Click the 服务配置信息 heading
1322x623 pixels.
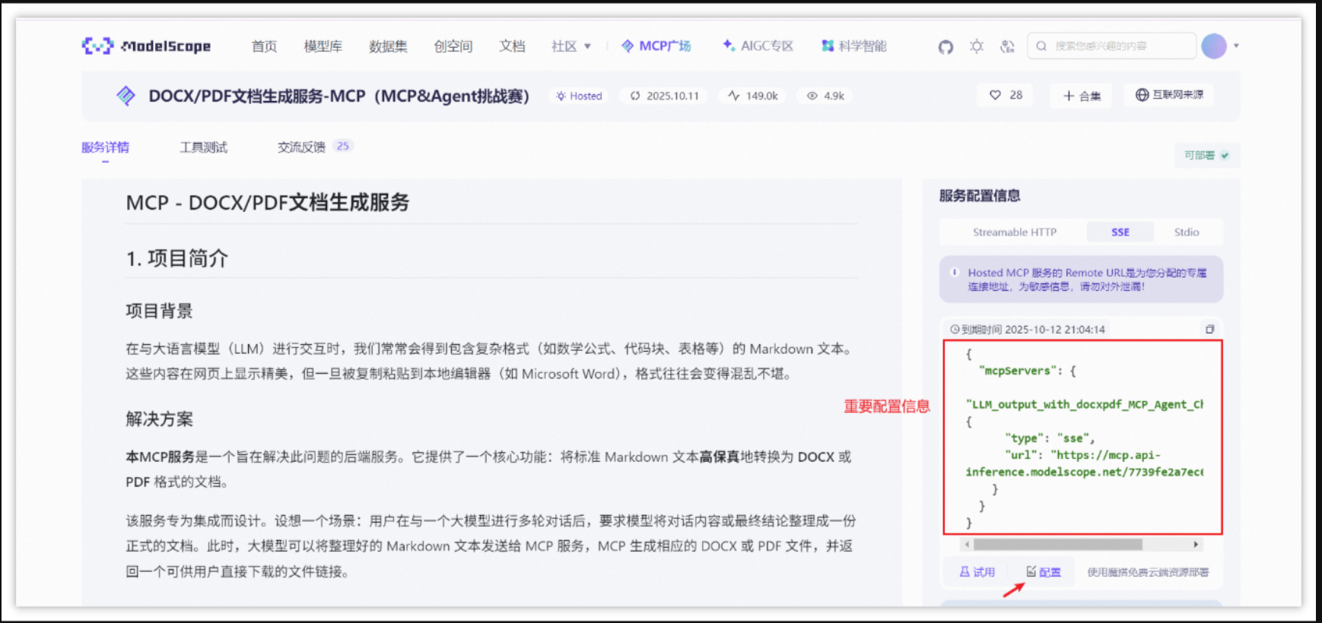pos(980,196)
